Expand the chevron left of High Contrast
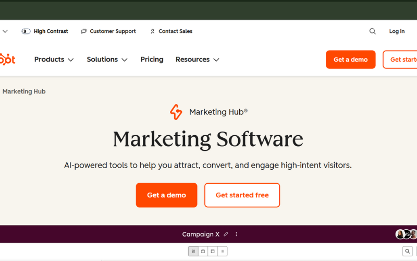Image resolution: width=417 pixels, height=261 pixels. tap(5, 31)
